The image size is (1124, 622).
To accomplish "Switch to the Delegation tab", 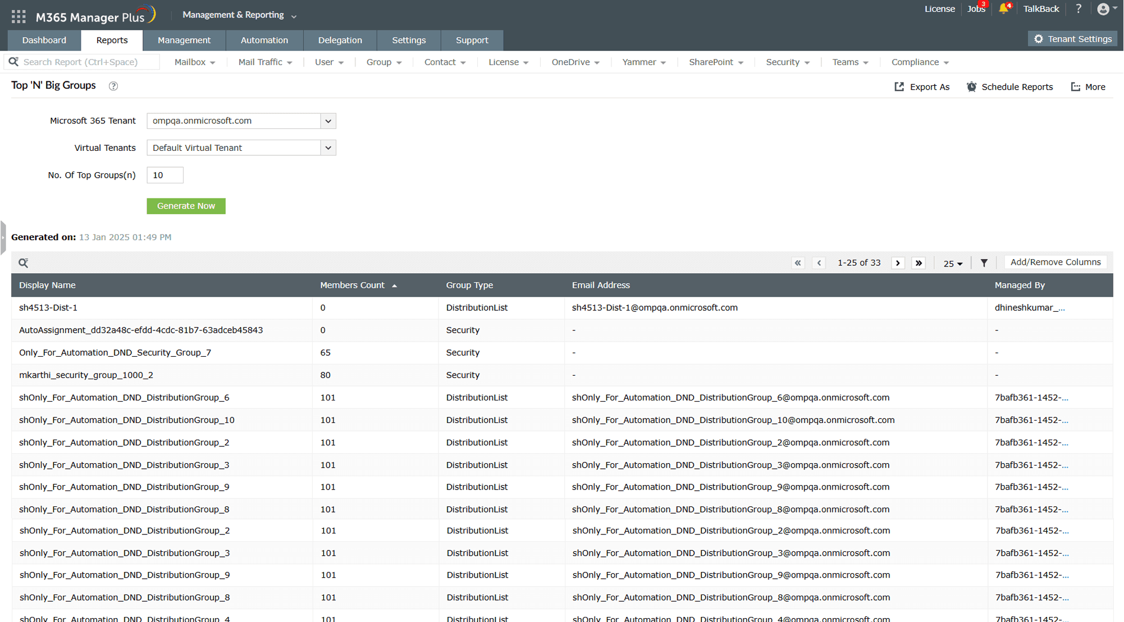I will [x=340, y=40].
